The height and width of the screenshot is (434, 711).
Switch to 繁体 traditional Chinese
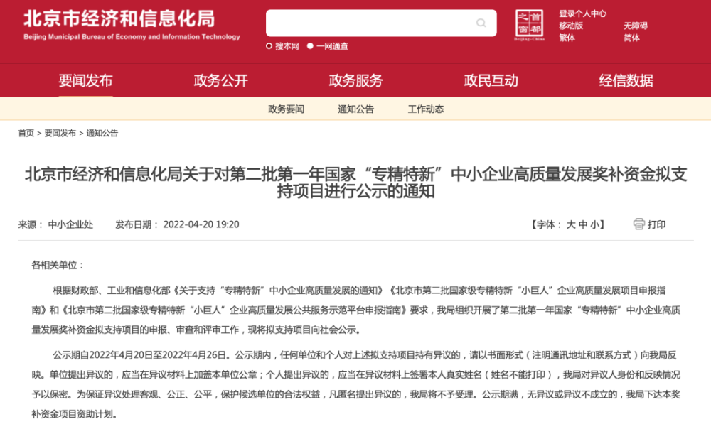point(567,38)
